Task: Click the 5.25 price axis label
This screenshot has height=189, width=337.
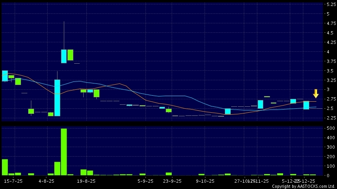Action: click(x=330, y=4)
